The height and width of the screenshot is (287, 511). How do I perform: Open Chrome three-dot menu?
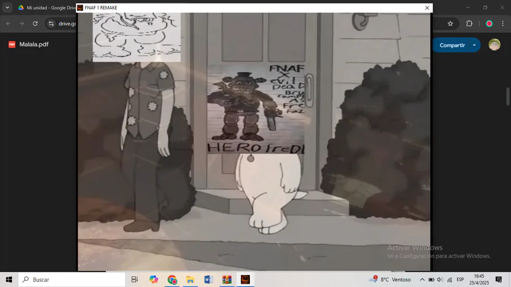coord(503,23)
